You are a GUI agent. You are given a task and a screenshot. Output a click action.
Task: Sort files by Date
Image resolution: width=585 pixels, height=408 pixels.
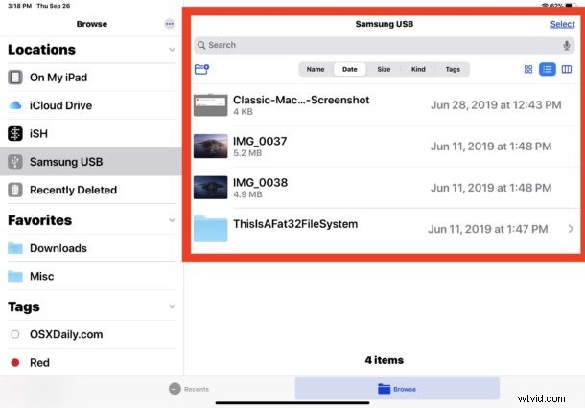(x=350, y=69)
